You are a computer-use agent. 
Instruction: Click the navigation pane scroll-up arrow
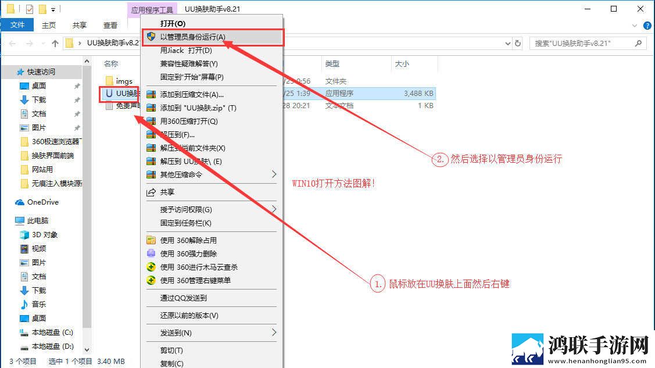[87, 62]
